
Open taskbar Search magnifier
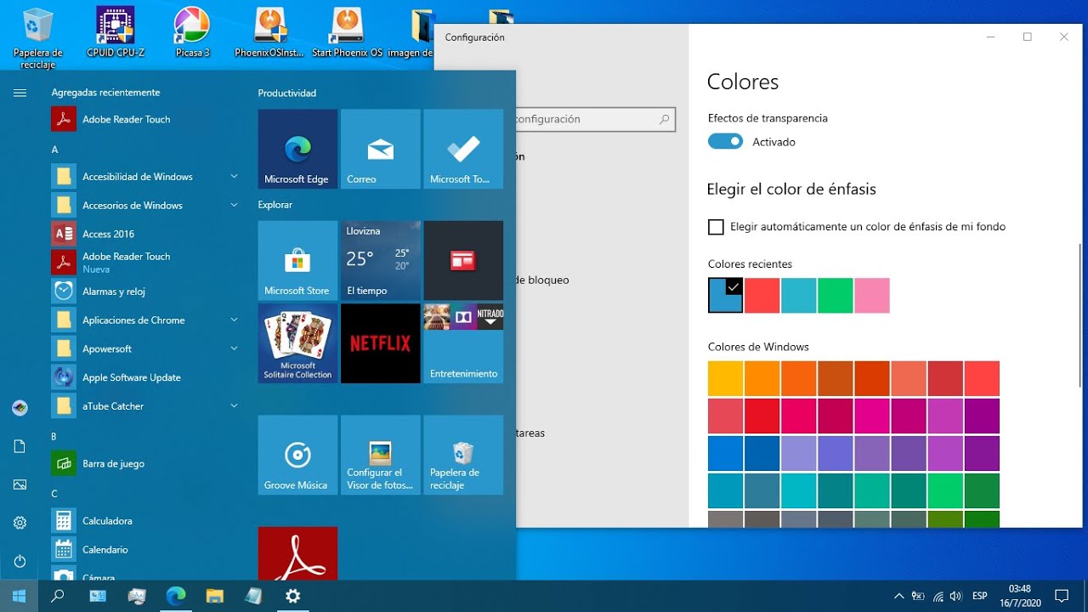(x=58, y=596)
